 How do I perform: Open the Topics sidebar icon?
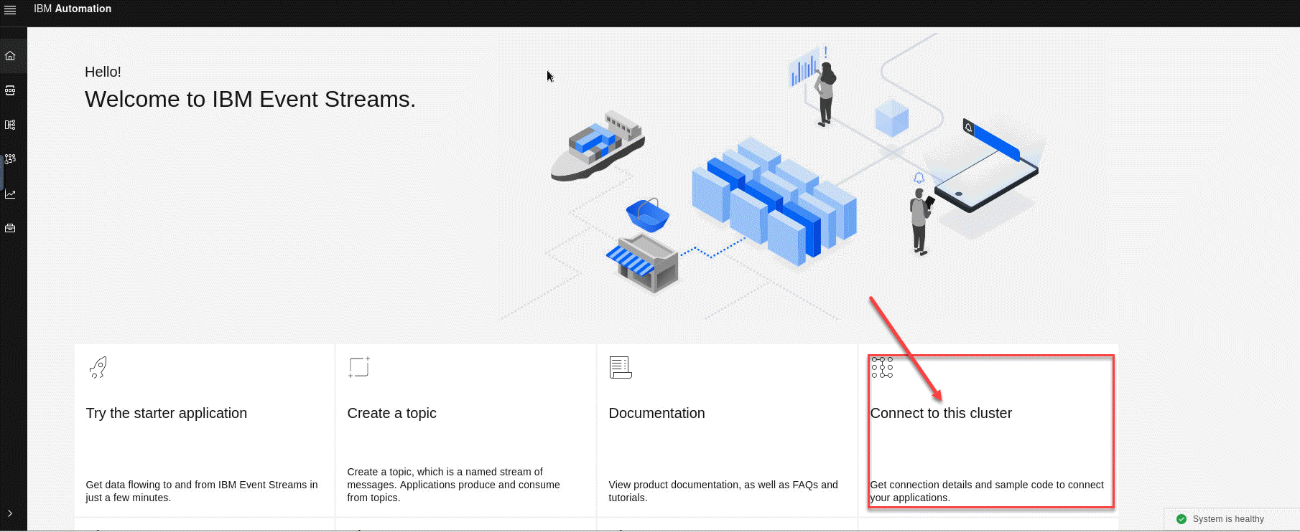pyautogui.click(x=10, y=90)
